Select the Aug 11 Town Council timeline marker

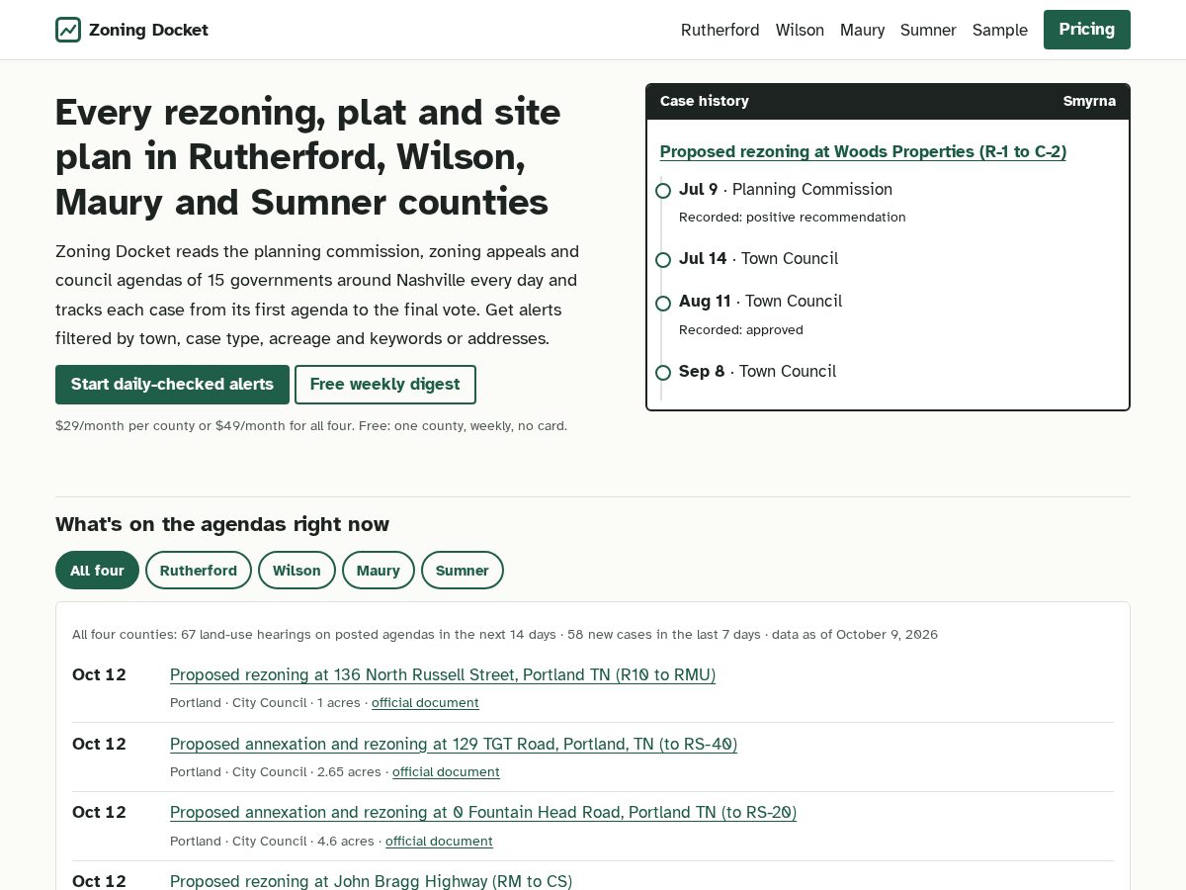(663, 303)
